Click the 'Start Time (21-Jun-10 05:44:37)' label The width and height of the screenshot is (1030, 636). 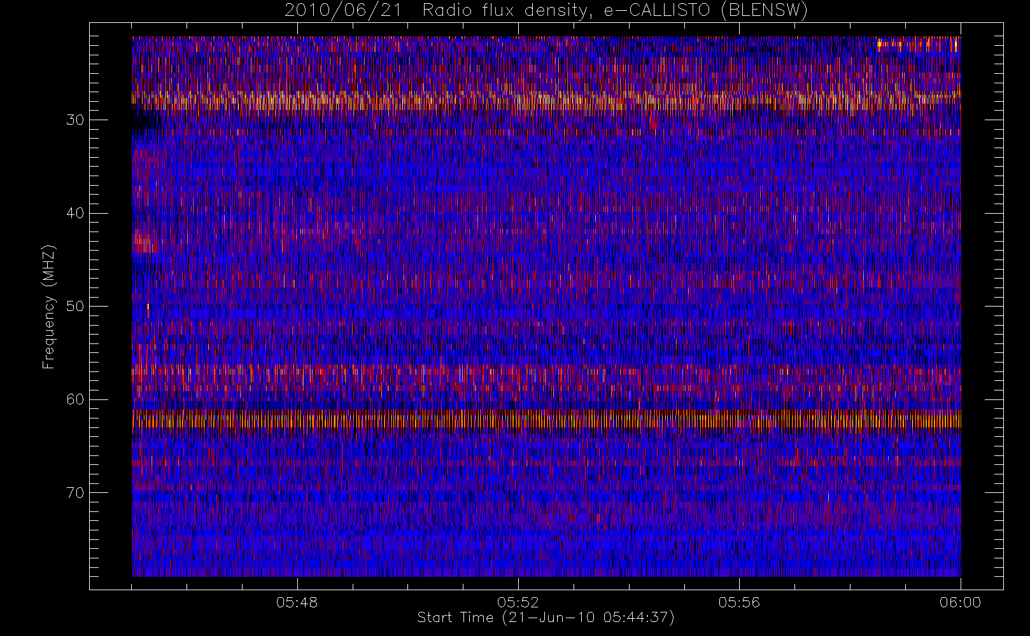coord(546,617)
